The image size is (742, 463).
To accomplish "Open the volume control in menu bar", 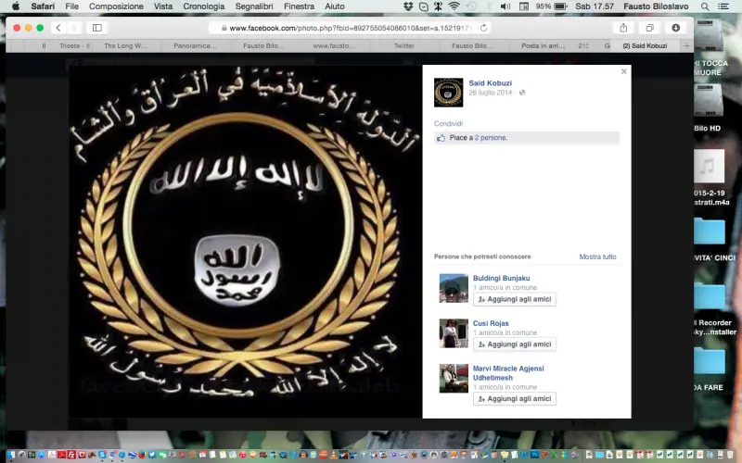I will tap(505, 6).
